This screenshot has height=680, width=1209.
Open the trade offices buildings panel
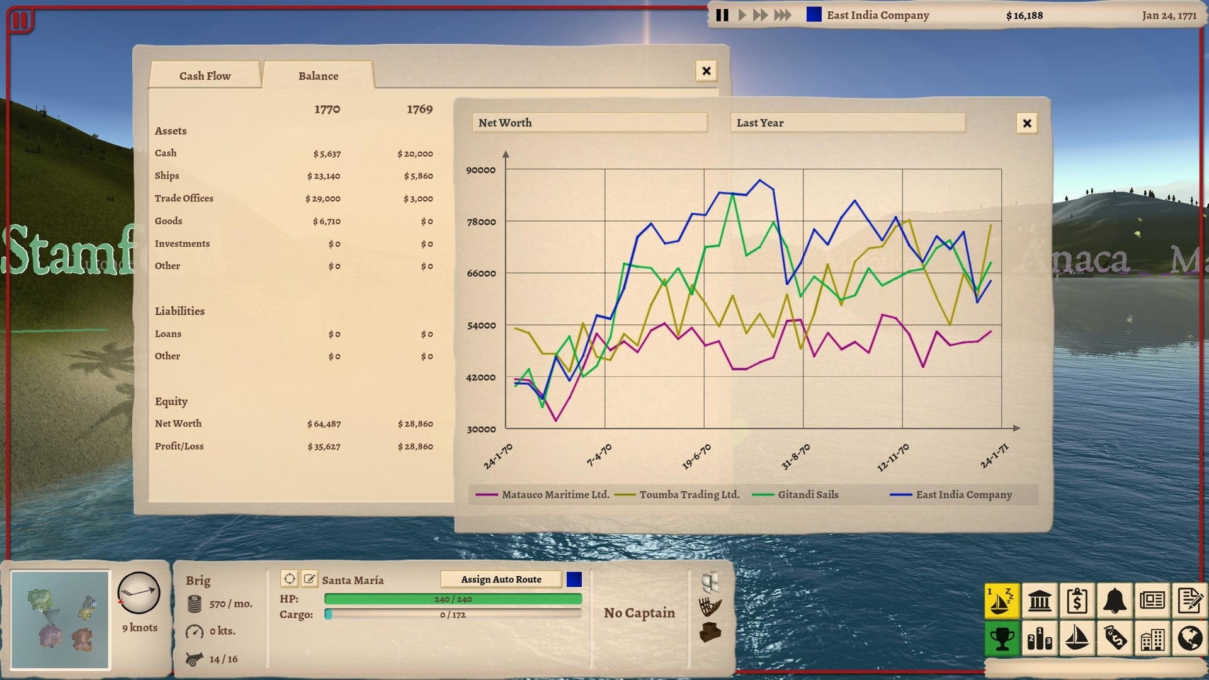pyautogui.click(x=1152, y=638)
